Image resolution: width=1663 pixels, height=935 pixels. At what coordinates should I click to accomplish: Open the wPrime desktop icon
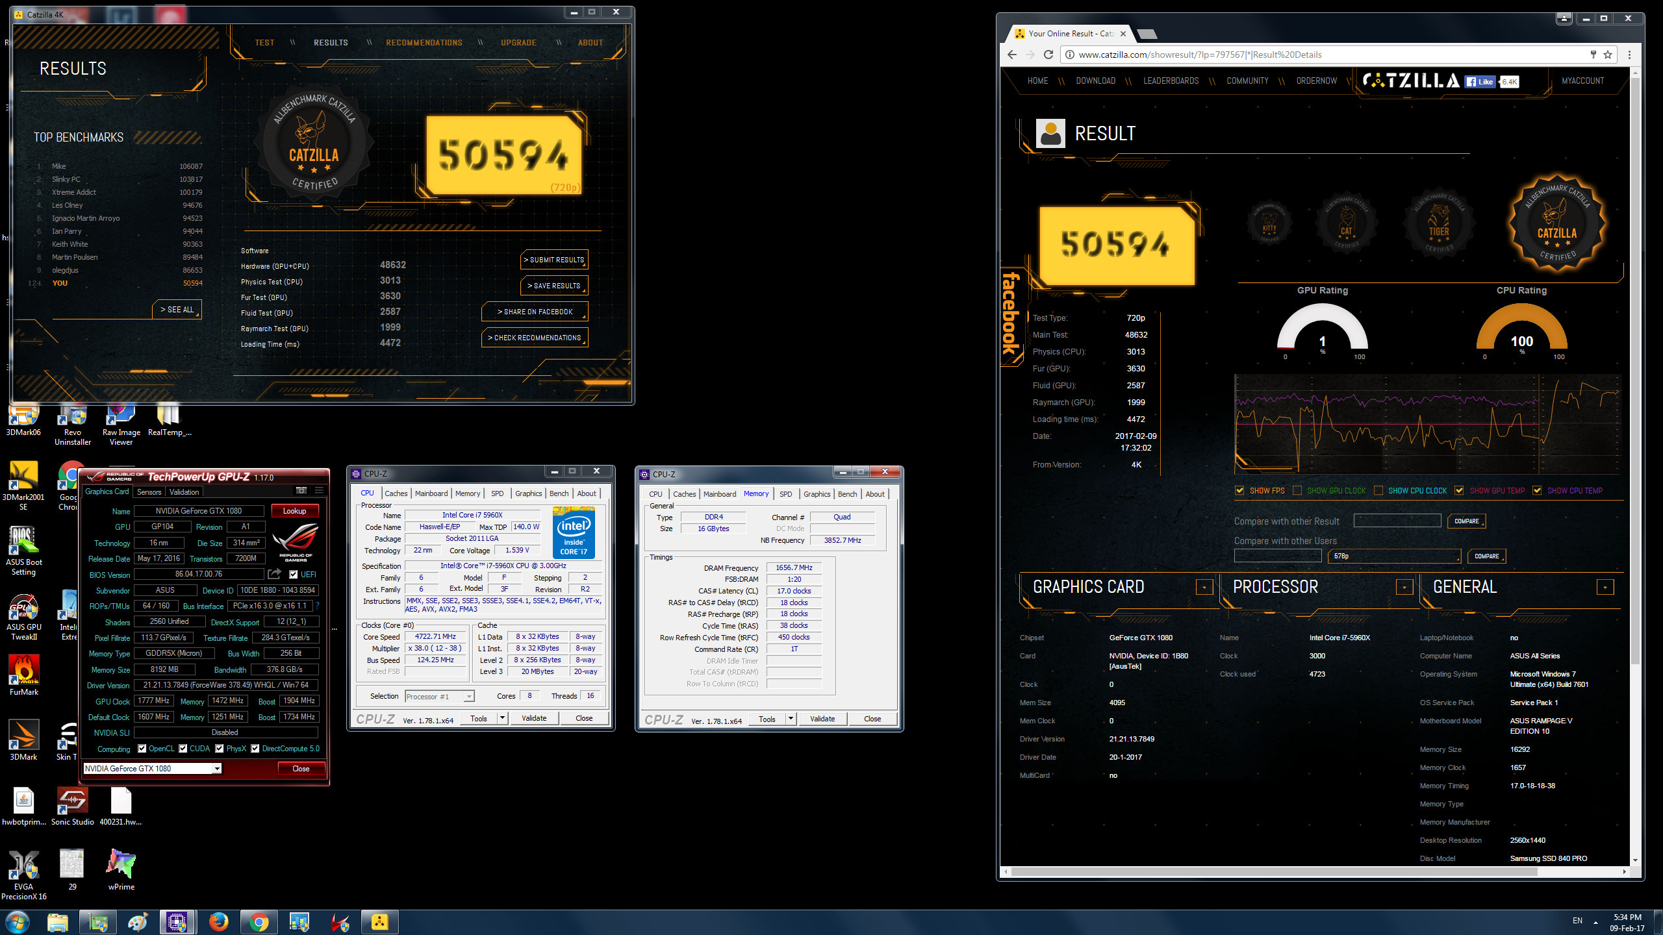click(121, 869)
